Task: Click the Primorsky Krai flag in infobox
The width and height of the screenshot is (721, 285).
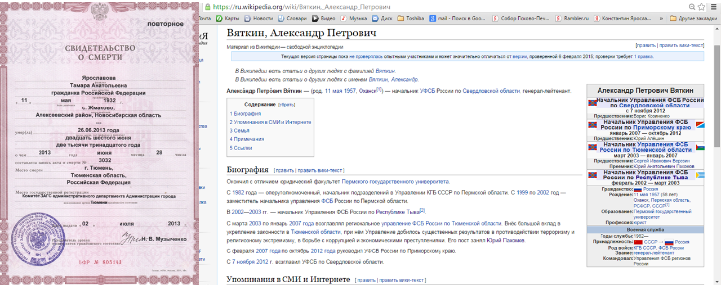Action: click(700, 125)
